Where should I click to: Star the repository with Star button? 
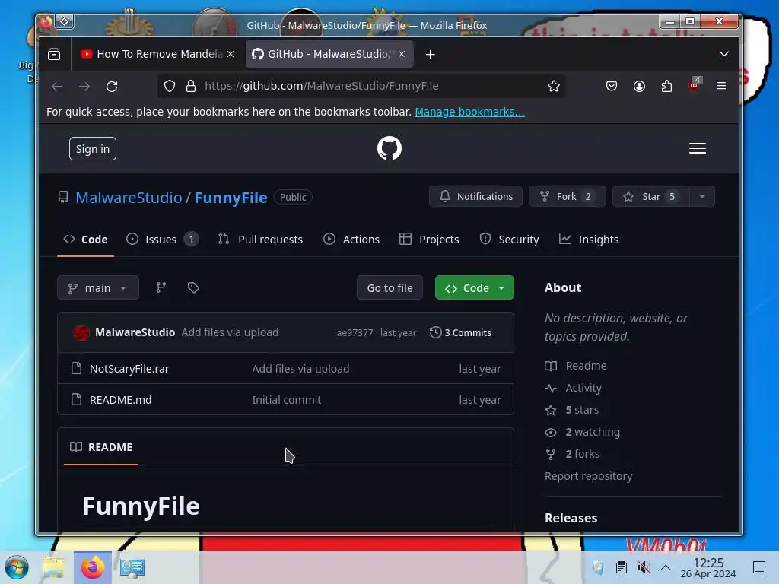(651, 197)
